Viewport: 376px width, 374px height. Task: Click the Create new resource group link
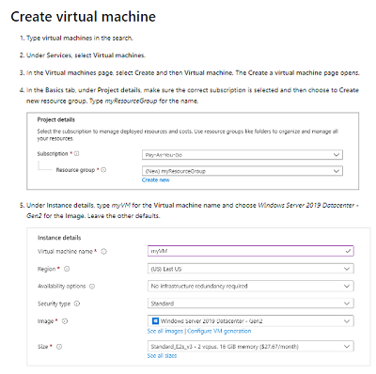click(156, 179)
